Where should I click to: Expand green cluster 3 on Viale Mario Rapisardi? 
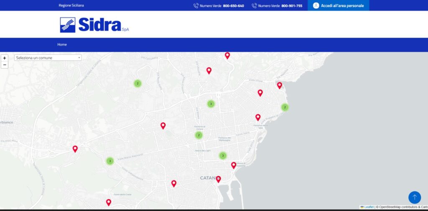(x=110, y=161)
